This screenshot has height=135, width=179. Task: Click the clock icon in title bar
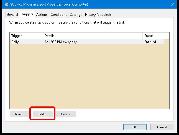click(7, 4)
